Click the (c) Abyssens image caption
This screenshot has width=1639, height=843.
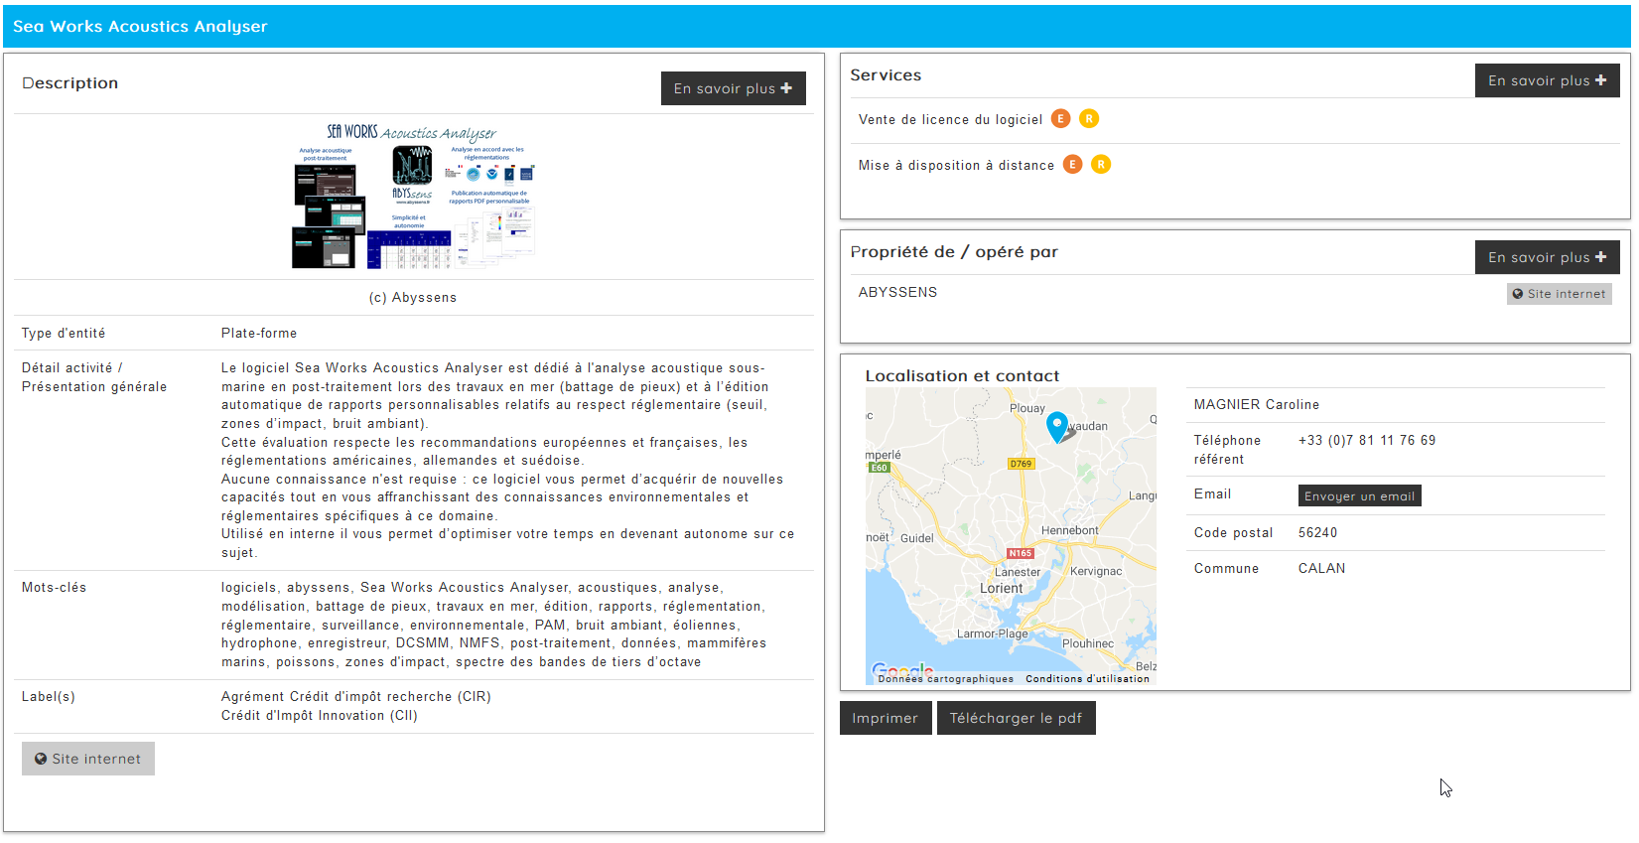click(413, 297)
